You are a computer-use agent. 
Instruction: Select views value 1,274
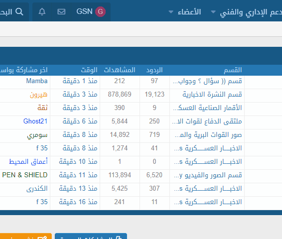(x=120, y=148)
